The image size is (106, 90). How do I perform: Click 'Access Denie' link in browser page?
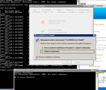101,48
